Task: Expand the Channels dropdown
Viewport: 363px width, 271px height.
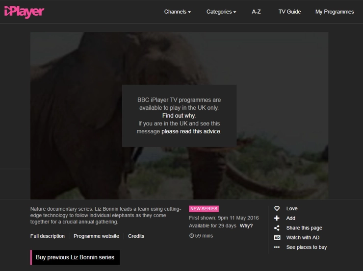Action: 177,12
